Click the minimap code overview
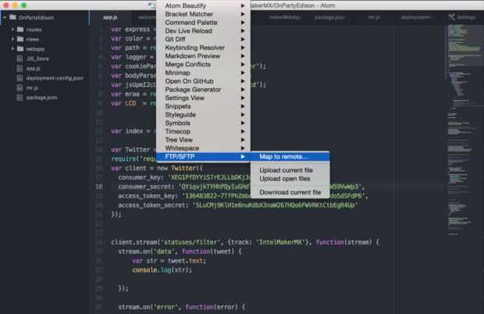The image size is (484, 314). [x=464, y=130]
